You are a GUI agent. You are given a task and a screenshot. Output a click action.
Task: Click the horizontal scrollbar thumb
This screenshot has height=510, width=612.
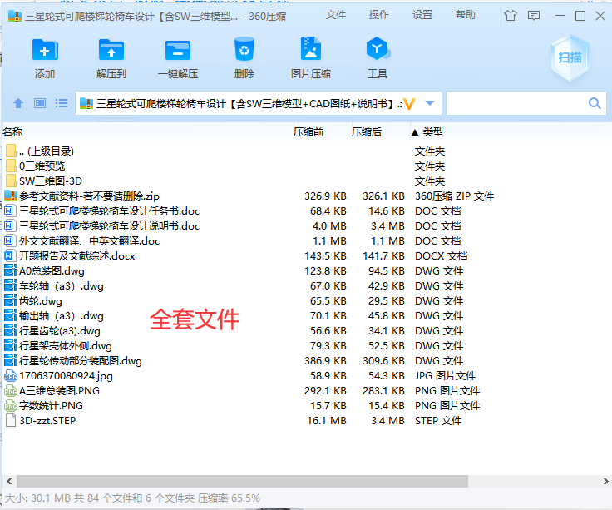(242, 481)
